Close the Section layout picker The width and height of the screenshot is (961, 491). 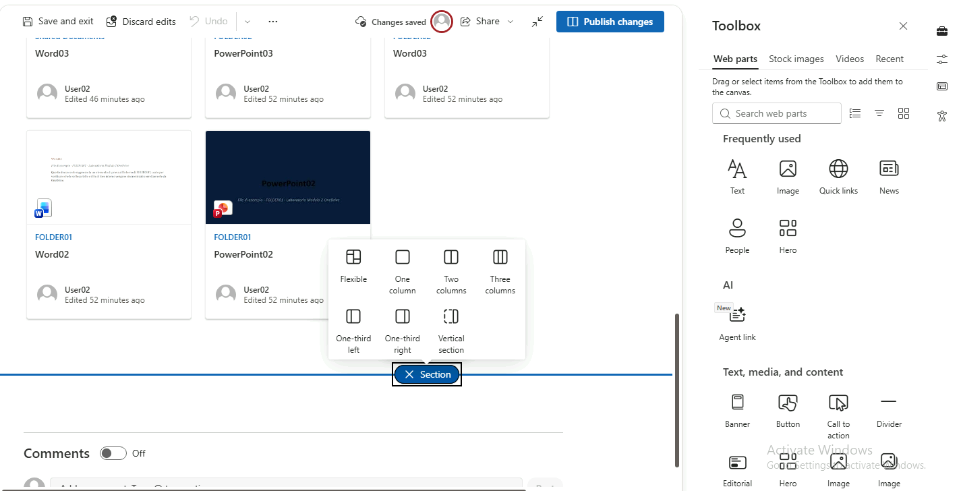point(427,374)
